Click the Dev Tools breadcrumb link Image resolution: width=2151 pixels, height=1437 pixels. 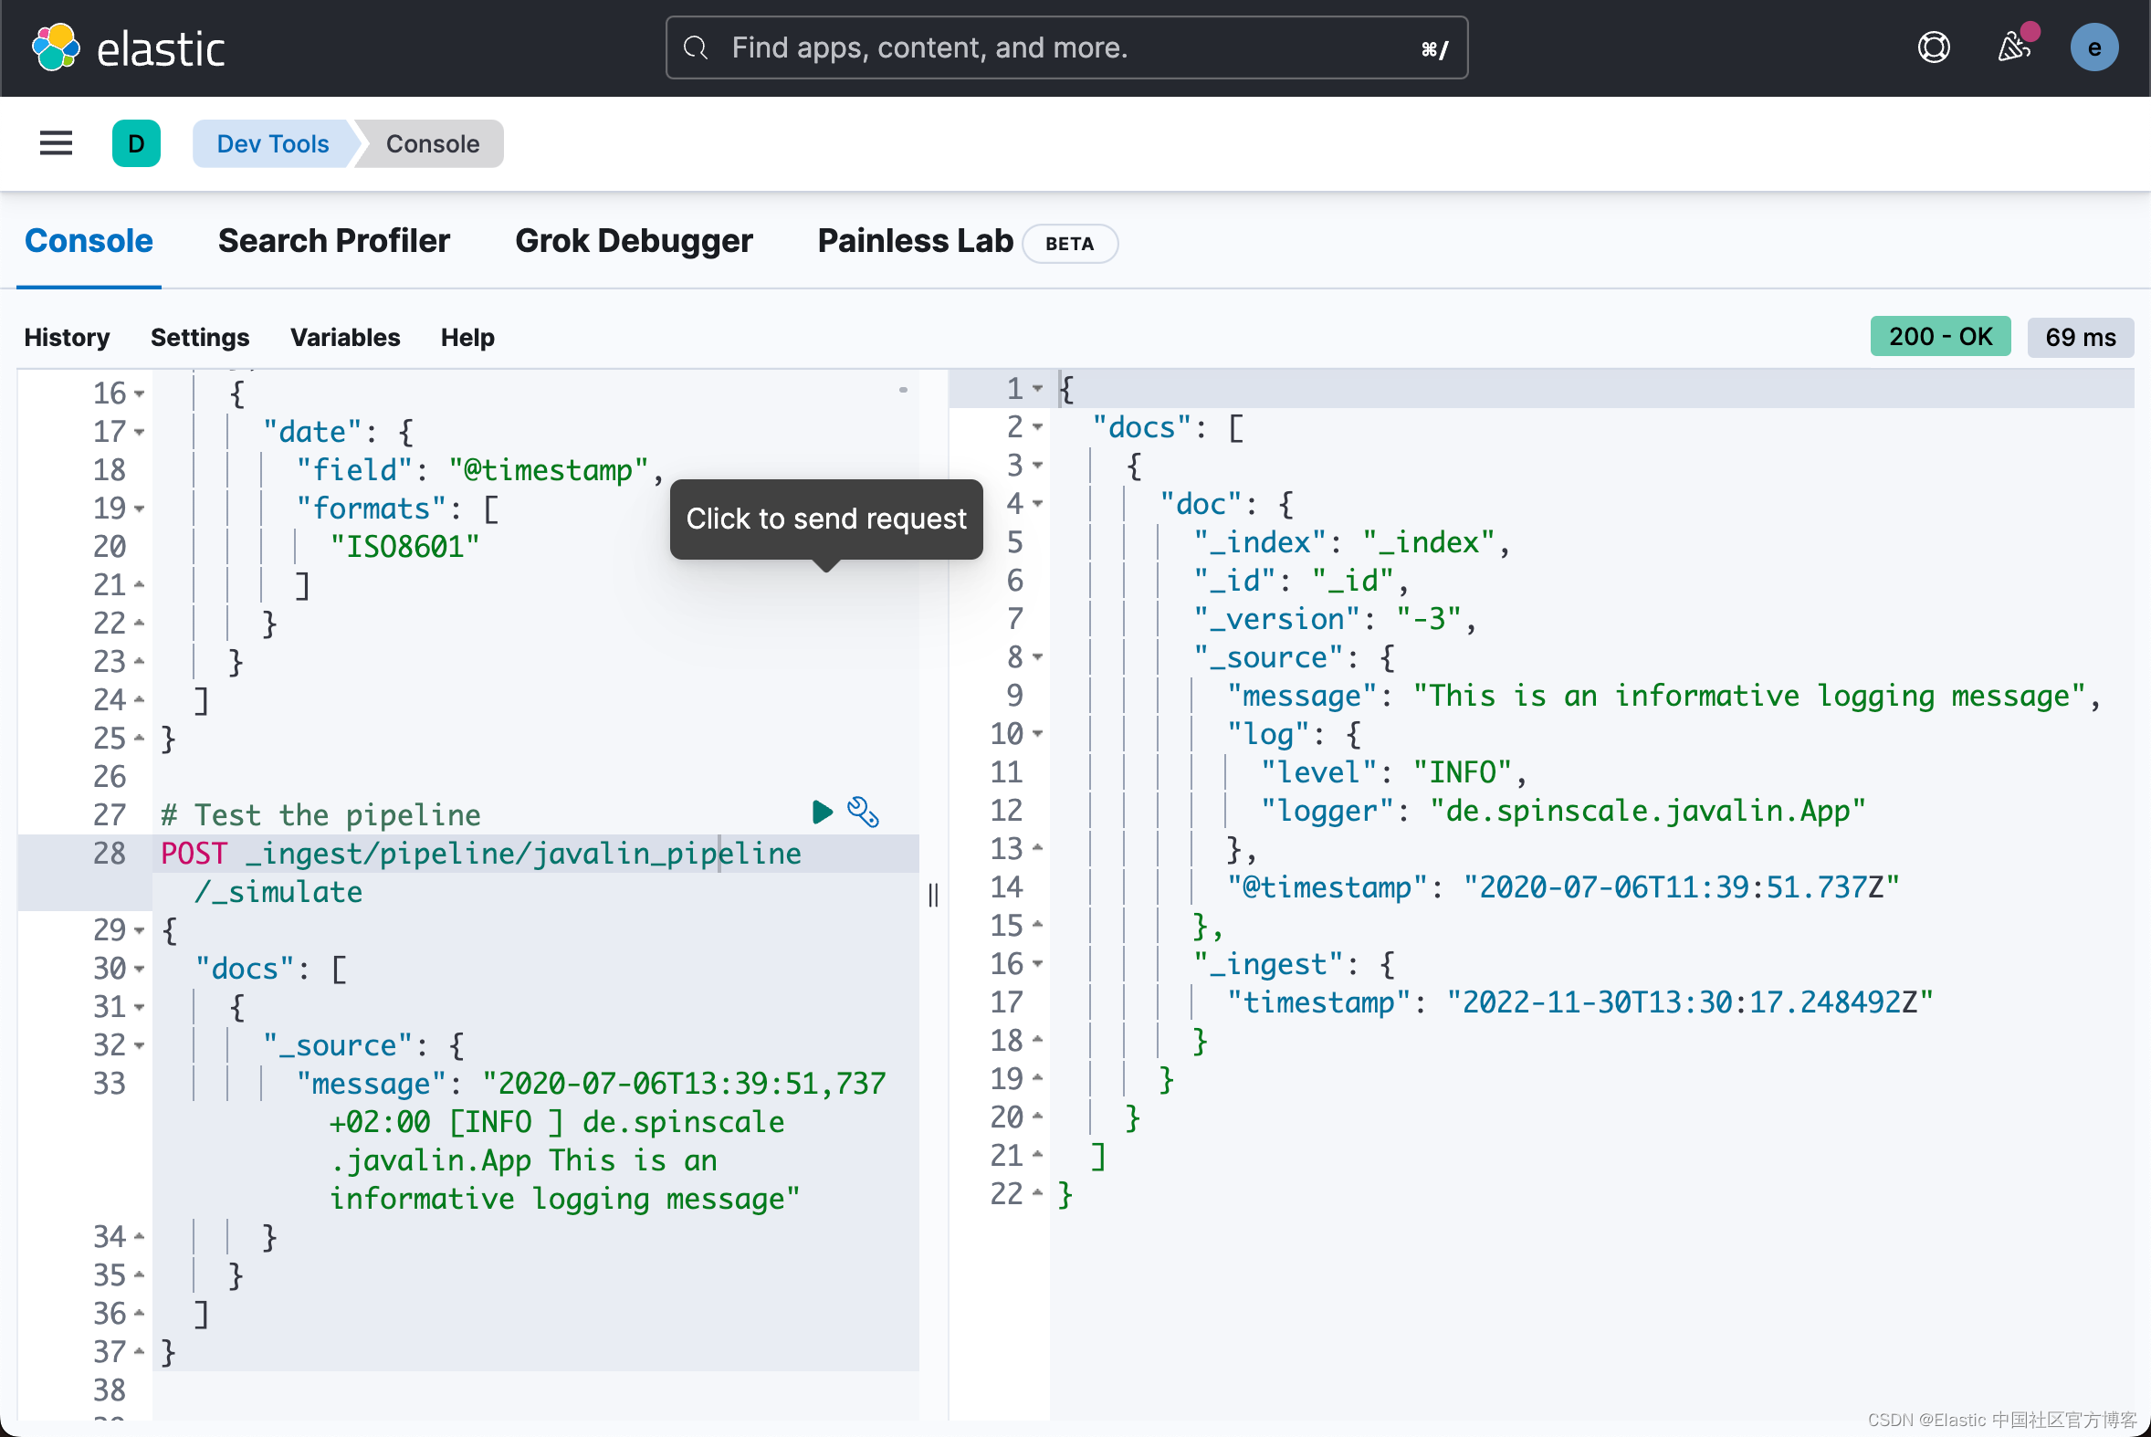point(272,144)
